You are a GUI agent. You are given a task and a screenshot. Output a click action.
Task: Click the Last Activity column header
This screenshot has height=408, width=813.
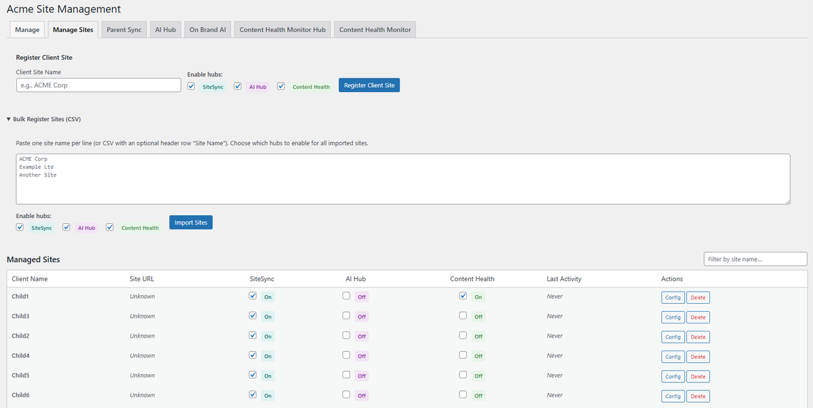click(564, 279)
